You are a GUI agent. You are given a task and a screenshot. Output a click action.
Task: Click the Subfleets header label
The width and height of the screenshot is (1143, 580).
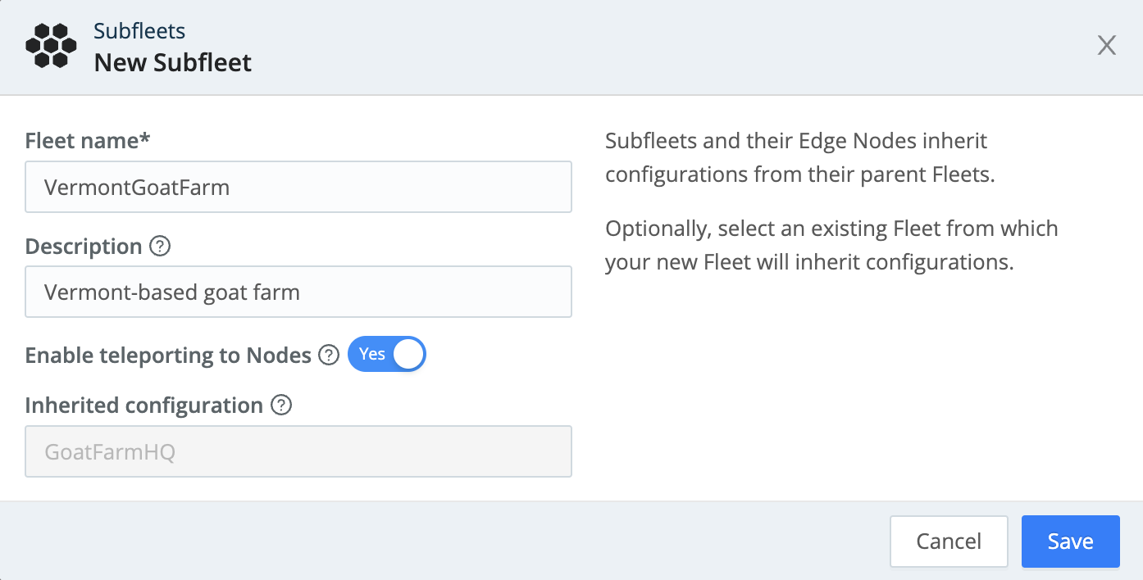[x=139, y=30]
